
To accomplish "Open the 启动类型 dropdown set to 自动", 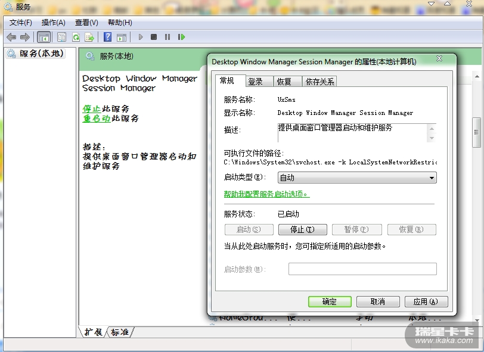I will click(x=357, y=177).
